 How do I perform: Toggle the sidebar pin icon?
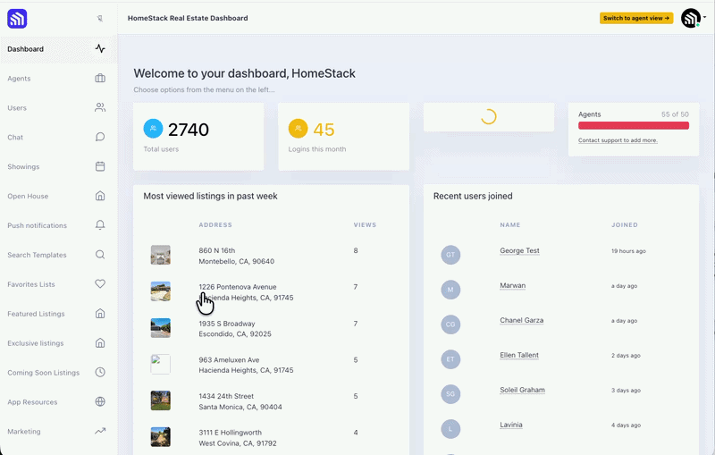click(x=100, y=18)
